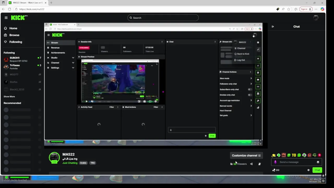The height and width of the screenshot is (188, 334).
Task: Choose Back to Kick in profile menu
Action: pos(242,54)
